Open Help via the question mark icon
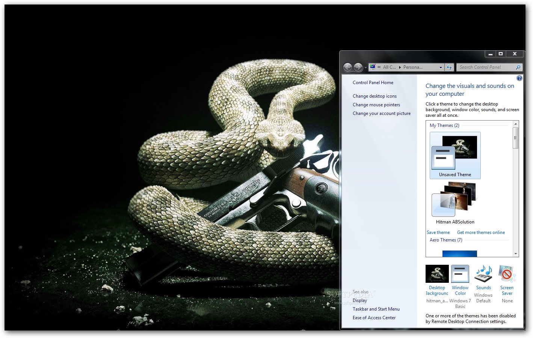The width and height of the screenshot is (533, 338). [x=519, y=78]
